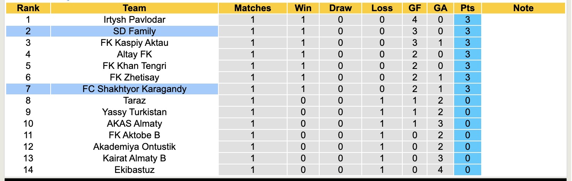The width and height of the screenshot is (572, 181).
Task: Click the Draw column header
Action: [340, 8]
